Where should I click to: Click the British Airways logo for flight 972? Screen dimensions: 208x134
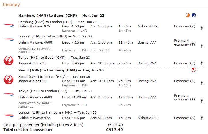click(9, 115)
